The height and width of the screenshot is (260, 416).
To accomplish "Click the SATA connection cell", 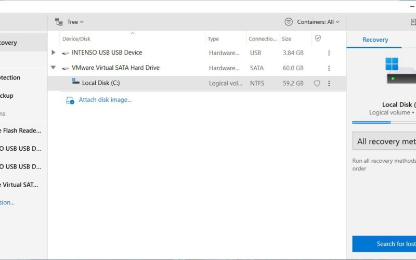I will (256, 68).
